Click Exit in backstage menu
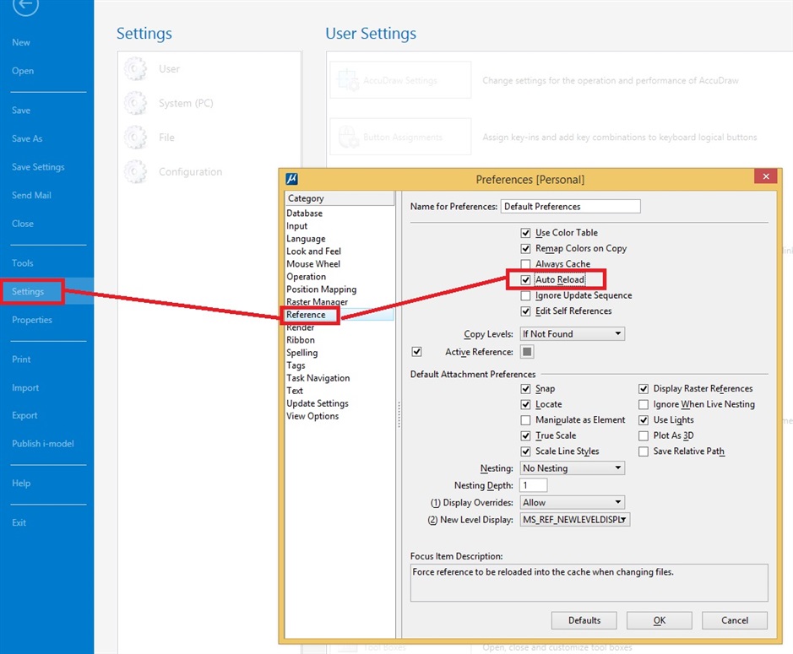Screen dimensions: 793x654 coord(19,522)
